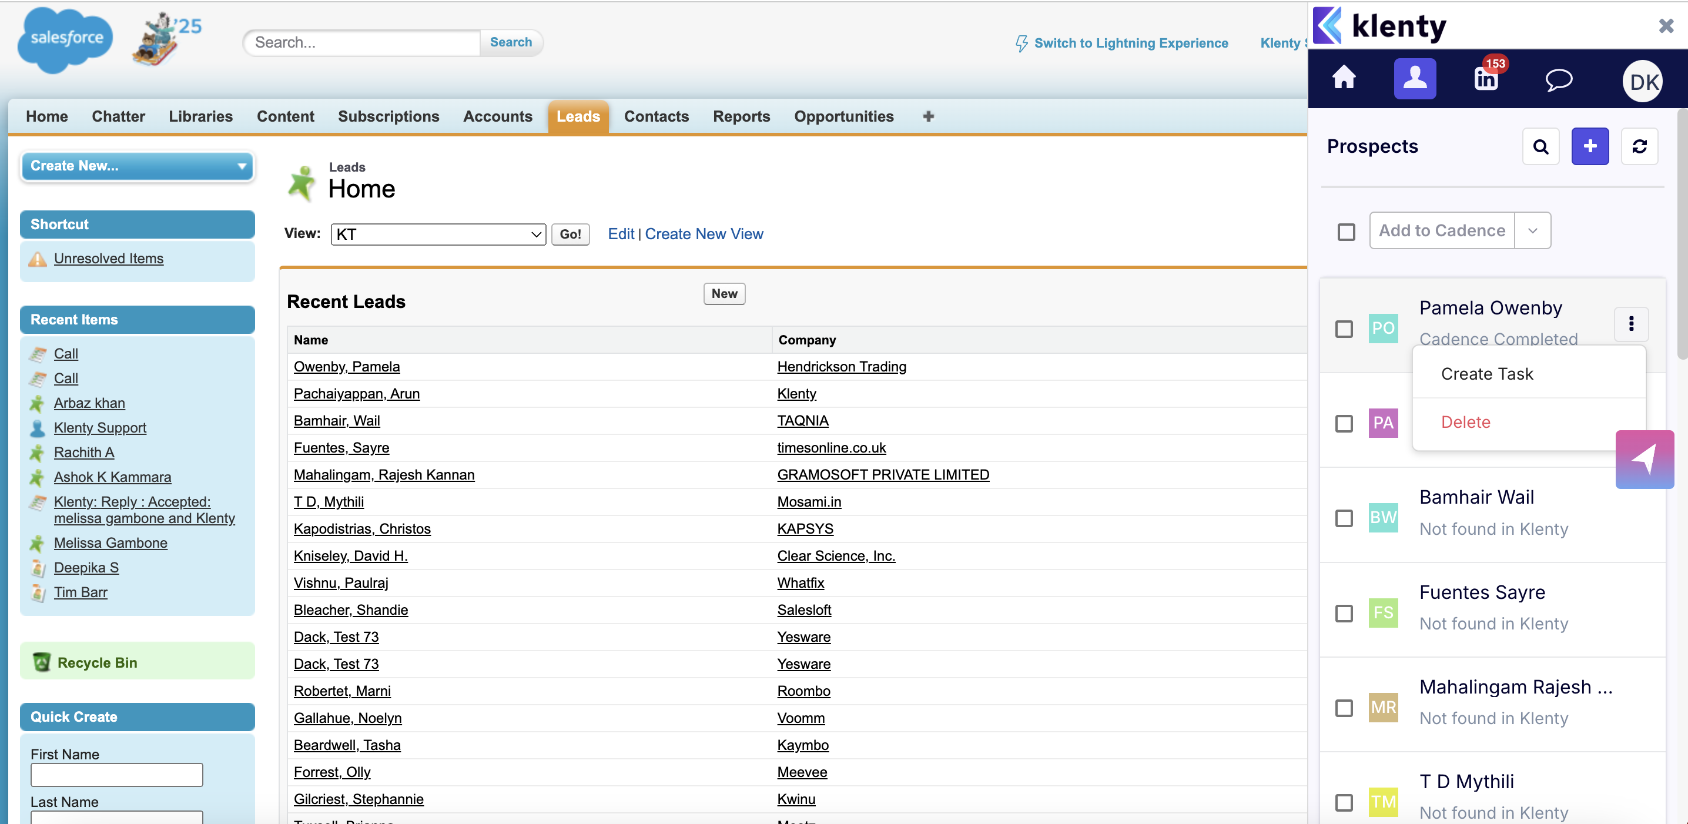Open Klenty home icon

coord(1344,79)
